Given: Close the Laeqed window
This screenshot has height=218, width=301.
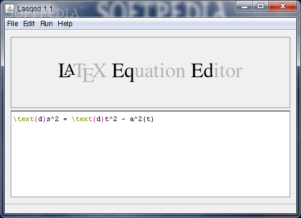Looking at the screenshot, I should (283, 7).
